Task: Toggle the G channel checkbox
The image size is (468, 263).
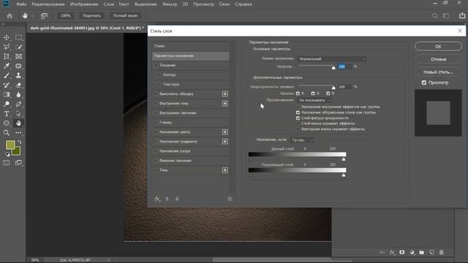Action: coord(313,94)
